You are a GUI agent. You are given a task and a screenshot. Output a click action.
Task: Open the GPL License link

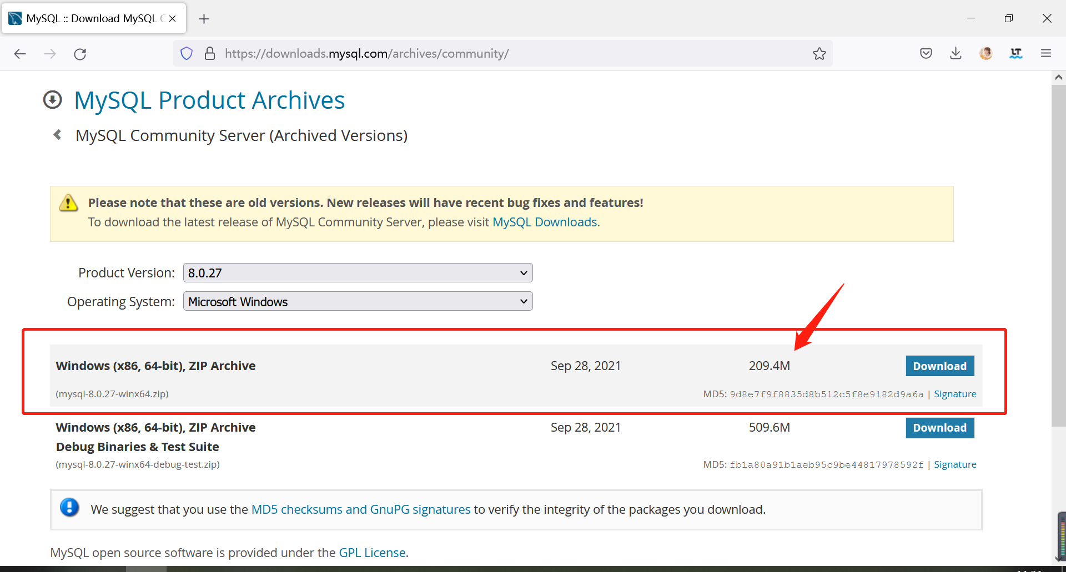coord(373,553)
